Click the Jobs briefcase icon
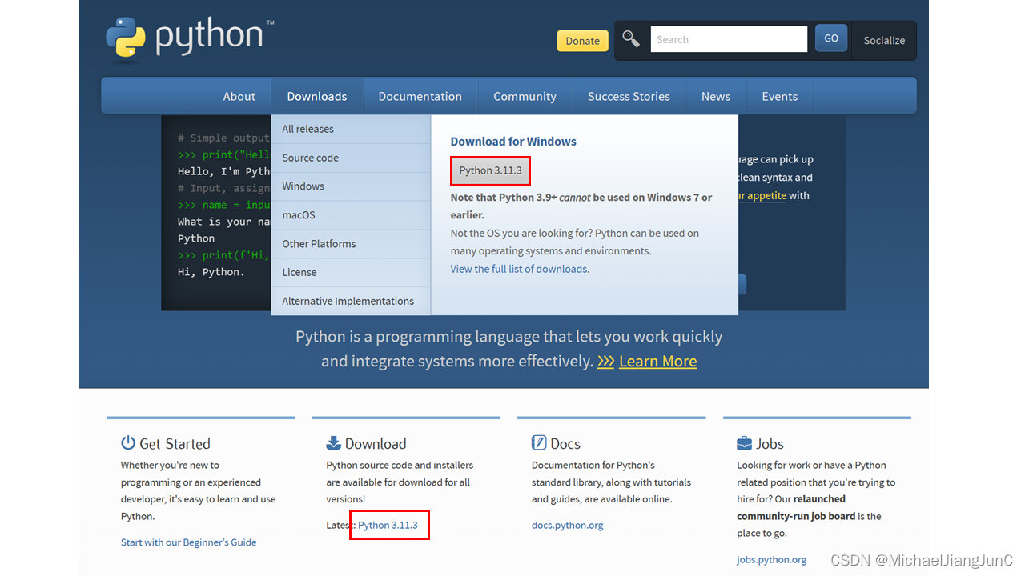The height and width of the screenshot is (576, 1025). tap(744, 443)
